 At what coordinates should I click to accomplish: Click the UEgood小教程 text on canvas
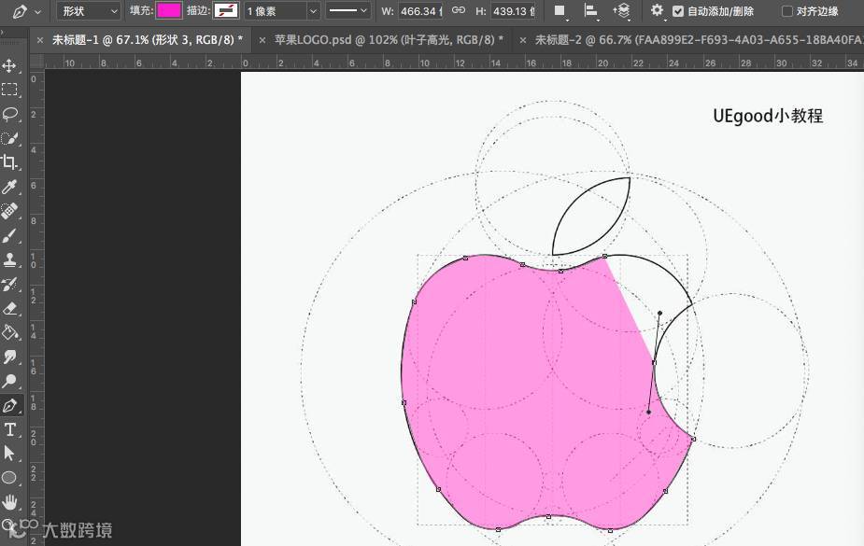[768, 116]
